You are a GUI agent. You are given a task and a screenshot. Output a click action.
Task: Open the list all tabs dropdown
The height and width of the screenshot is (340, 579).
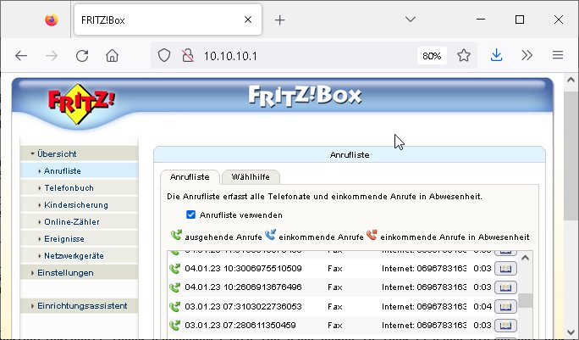pyautogui.click(x=411, y=20)
